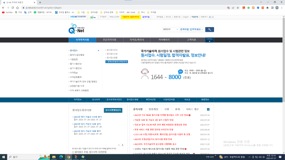Decrease page size with the minus icon
285x160 pixels.
pos(213,17)
